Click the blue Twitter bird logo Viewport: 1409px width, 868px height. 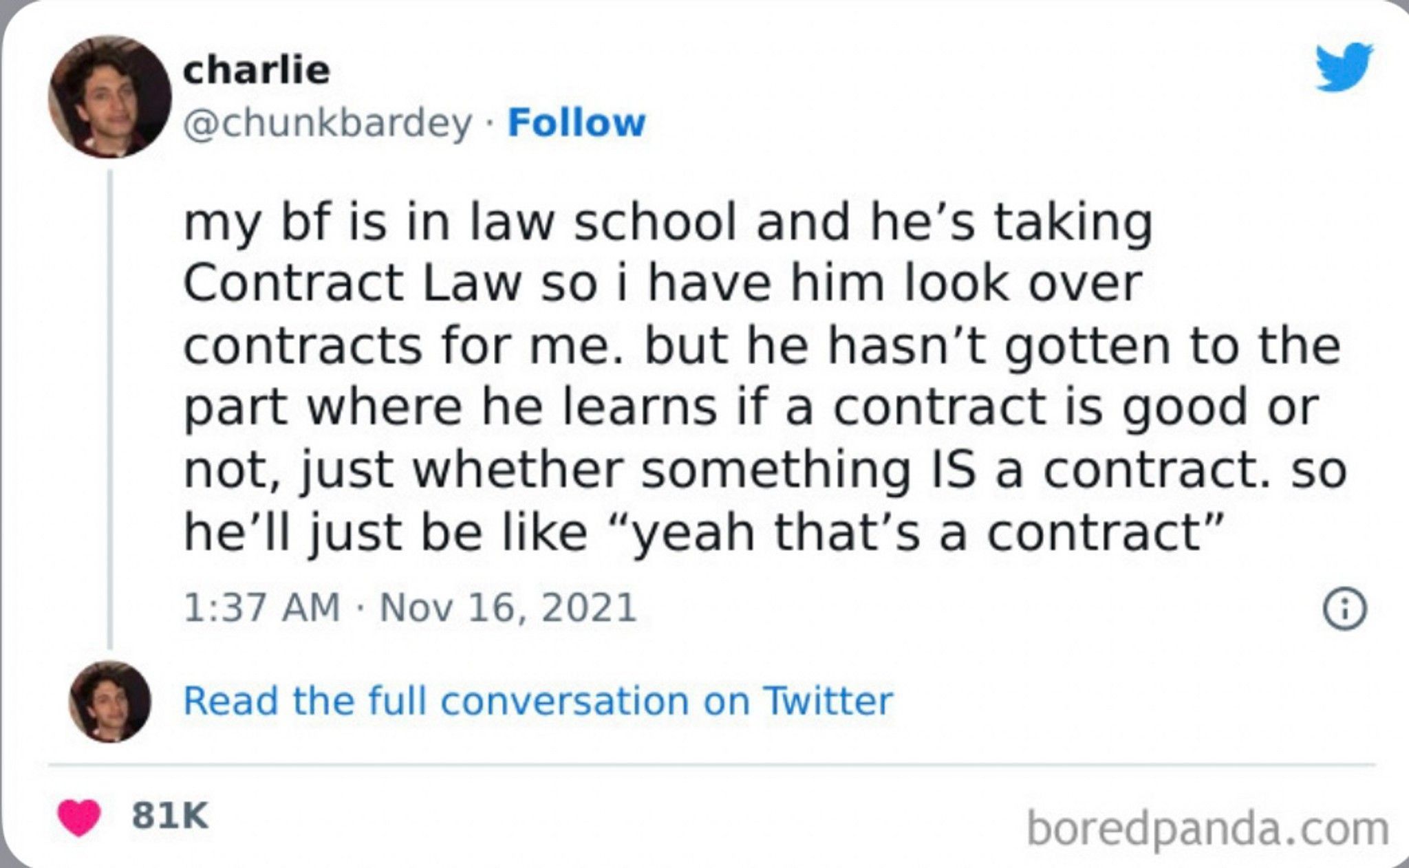pos(1345,67)
